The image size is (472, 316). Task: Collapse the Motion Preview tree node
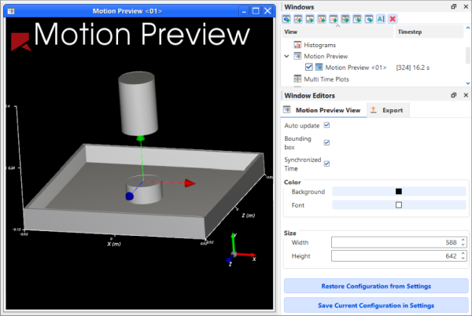click(x=286, y=56)
